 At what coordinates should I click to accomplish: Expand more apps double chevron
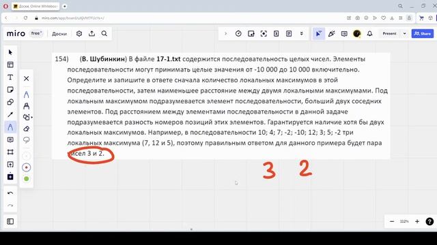click(302, 33)
